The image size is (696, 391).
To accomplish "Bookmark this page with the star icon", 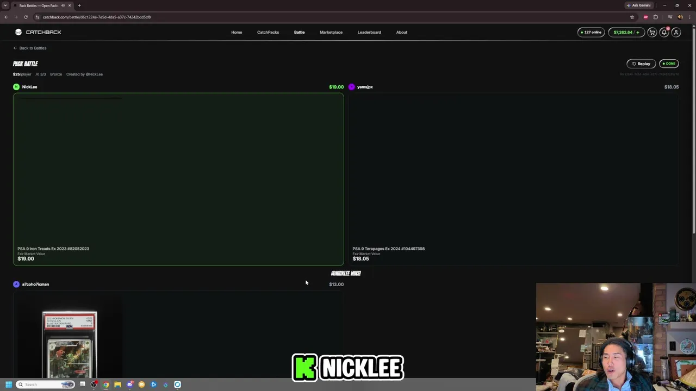I will tap(632, 17).
